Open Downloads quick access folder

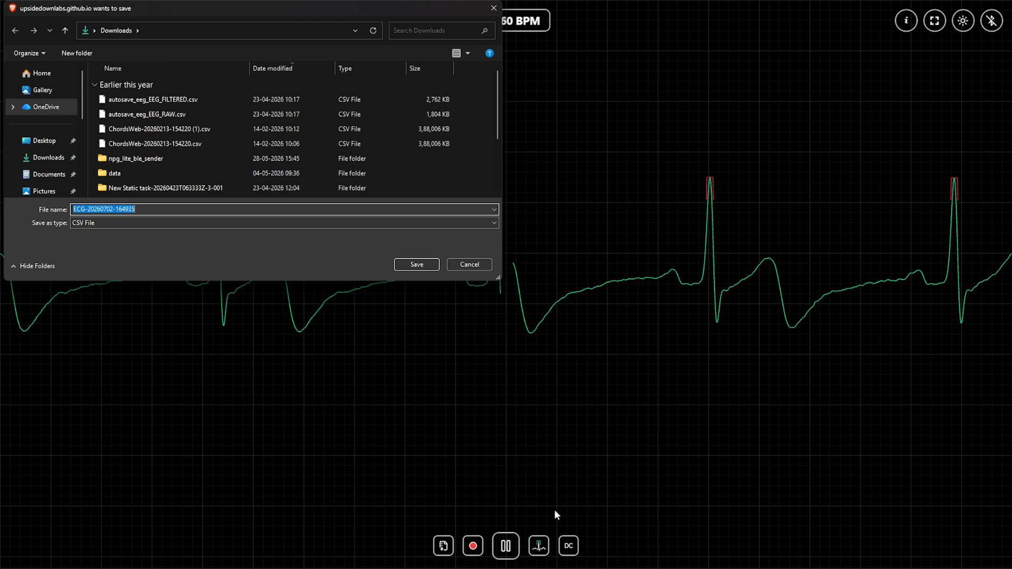(x=48, y=158)
